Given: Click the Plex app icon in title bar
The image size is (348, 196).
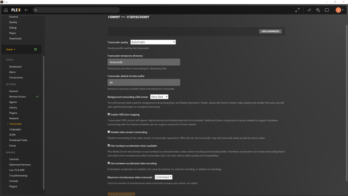Looking at the screenshot, I should click(2, 2).
